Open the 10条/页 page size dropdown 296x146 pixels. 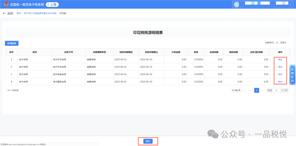(238, 90)
